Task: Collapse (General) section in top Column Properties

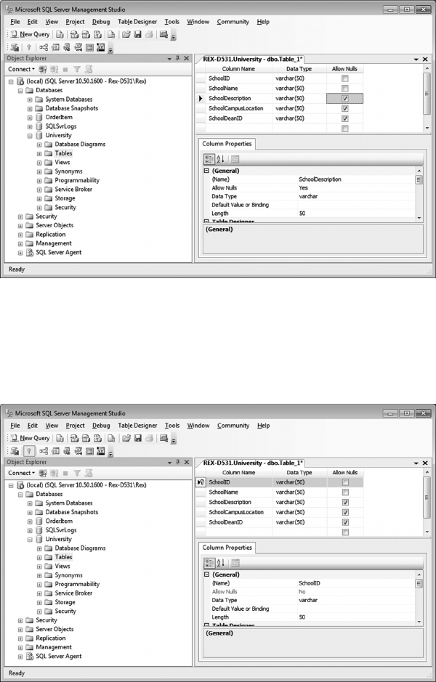Action: tap(206, 171)
